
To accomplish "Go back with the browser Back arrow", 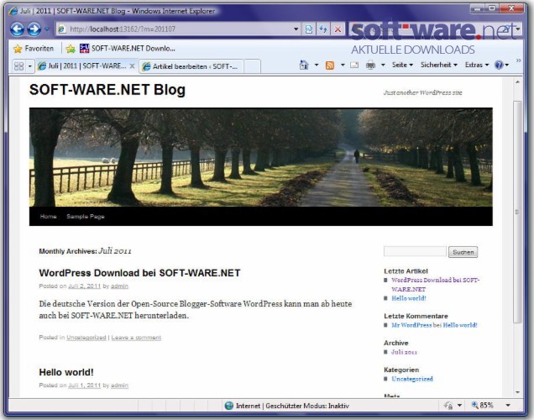I will point(17,29).
